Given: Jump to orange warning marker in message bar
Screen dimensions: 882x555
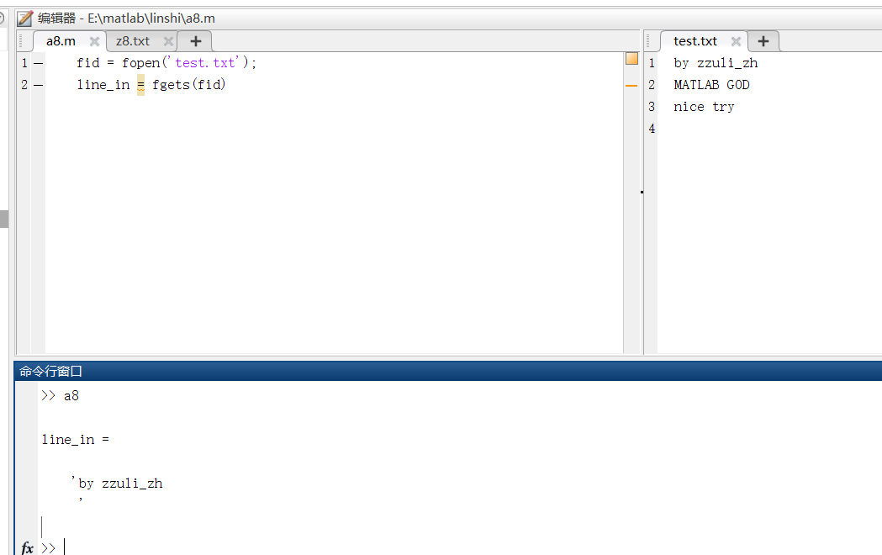Looking at the screenshot, I should [631, 86].
